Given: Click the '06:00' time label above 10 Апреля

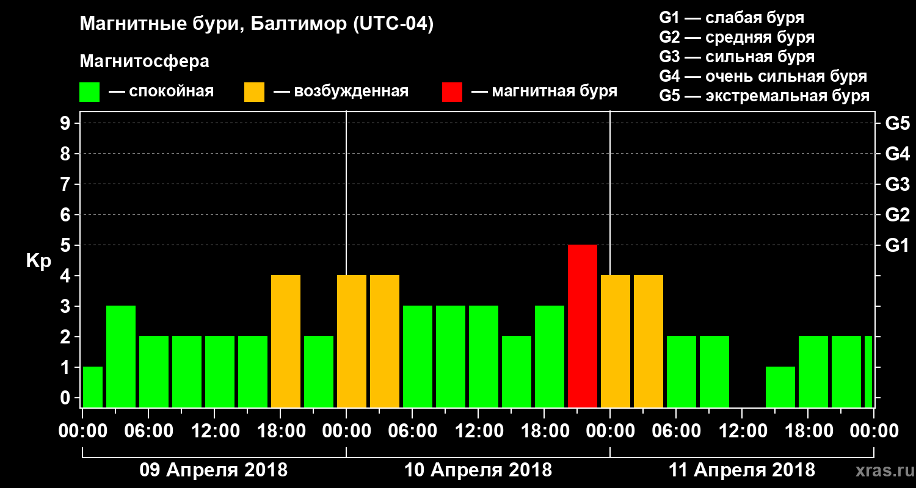Looking at the screenshot, I should [x=412, y=431].
